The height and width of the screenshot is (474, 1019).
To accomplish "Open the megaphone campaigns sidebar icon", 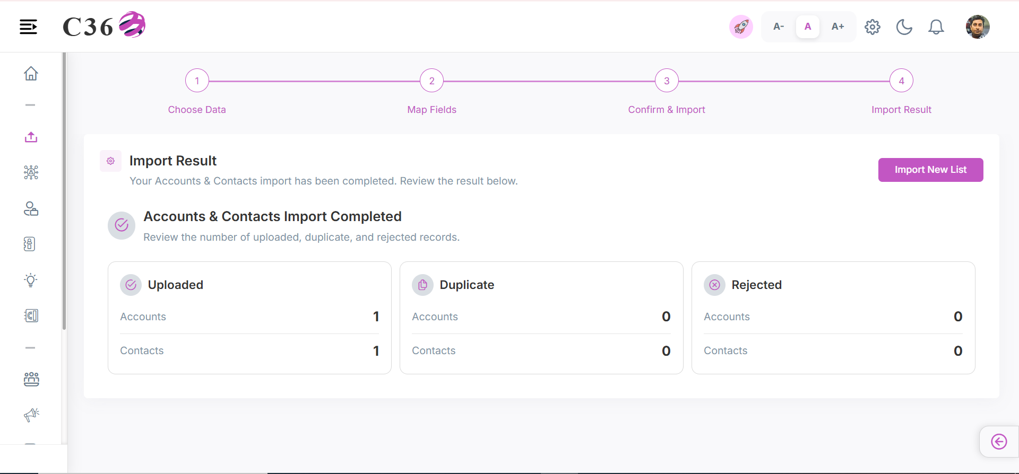I will click(31, 415).
